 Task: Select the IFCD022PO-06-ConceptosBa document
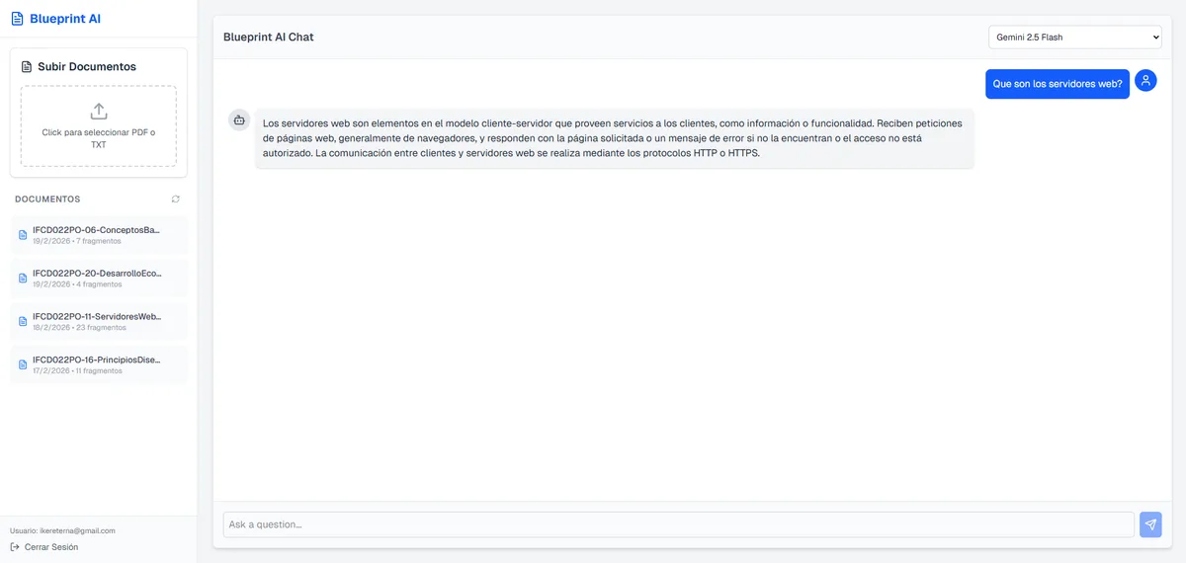point(97,234)
